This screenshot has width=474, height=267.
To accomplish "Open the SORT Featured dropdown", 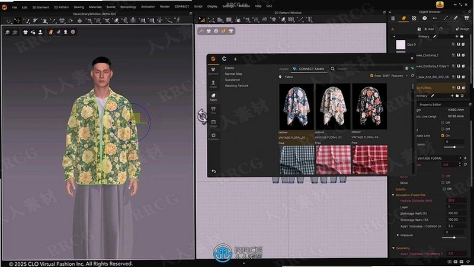I will 395,76.
